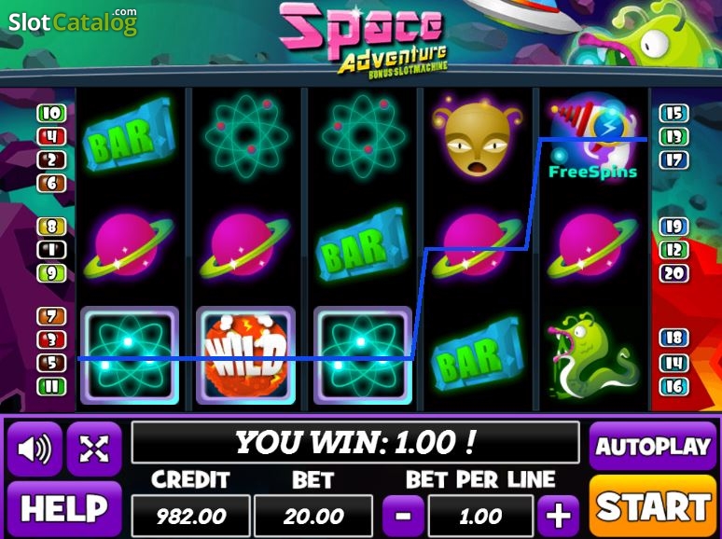Select payline 15 indicator

(674, 113)
